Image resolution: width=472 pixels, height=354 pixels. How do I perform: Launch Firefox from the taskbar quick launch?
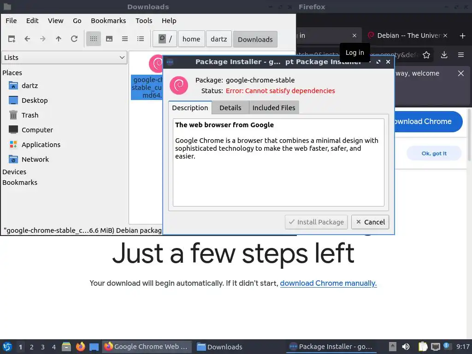coord(80,347)
